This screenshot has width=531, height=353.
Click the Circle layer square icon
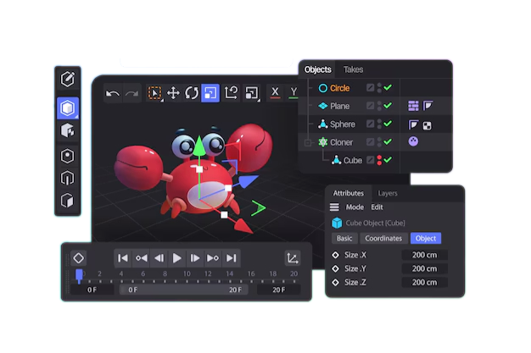(370, 88)
